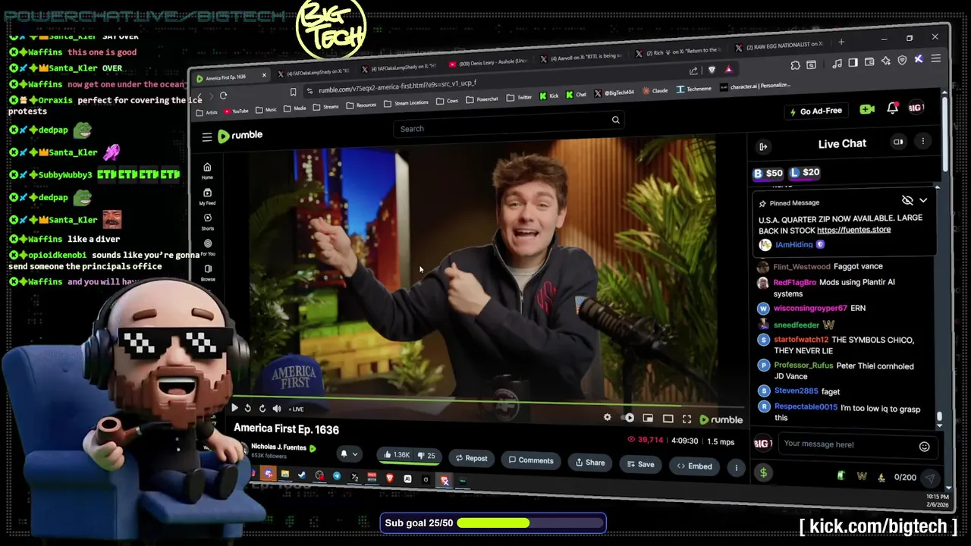Screen dimensions: 971x546
Task: Click RedF1agBro username in chat
Action: coord(795,282)
